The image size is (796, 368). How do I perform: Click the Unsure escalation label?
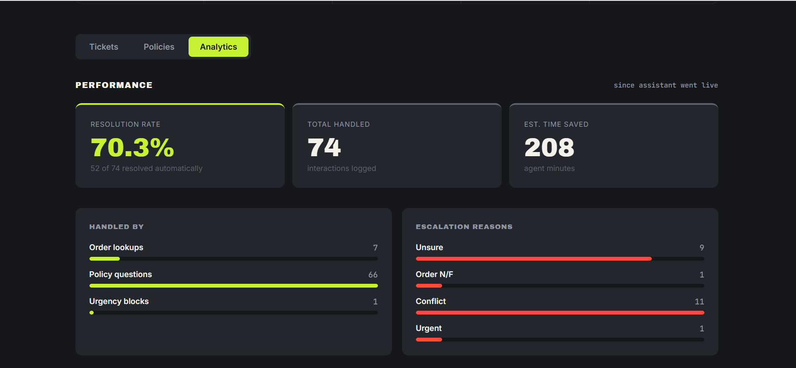point(429,248)
